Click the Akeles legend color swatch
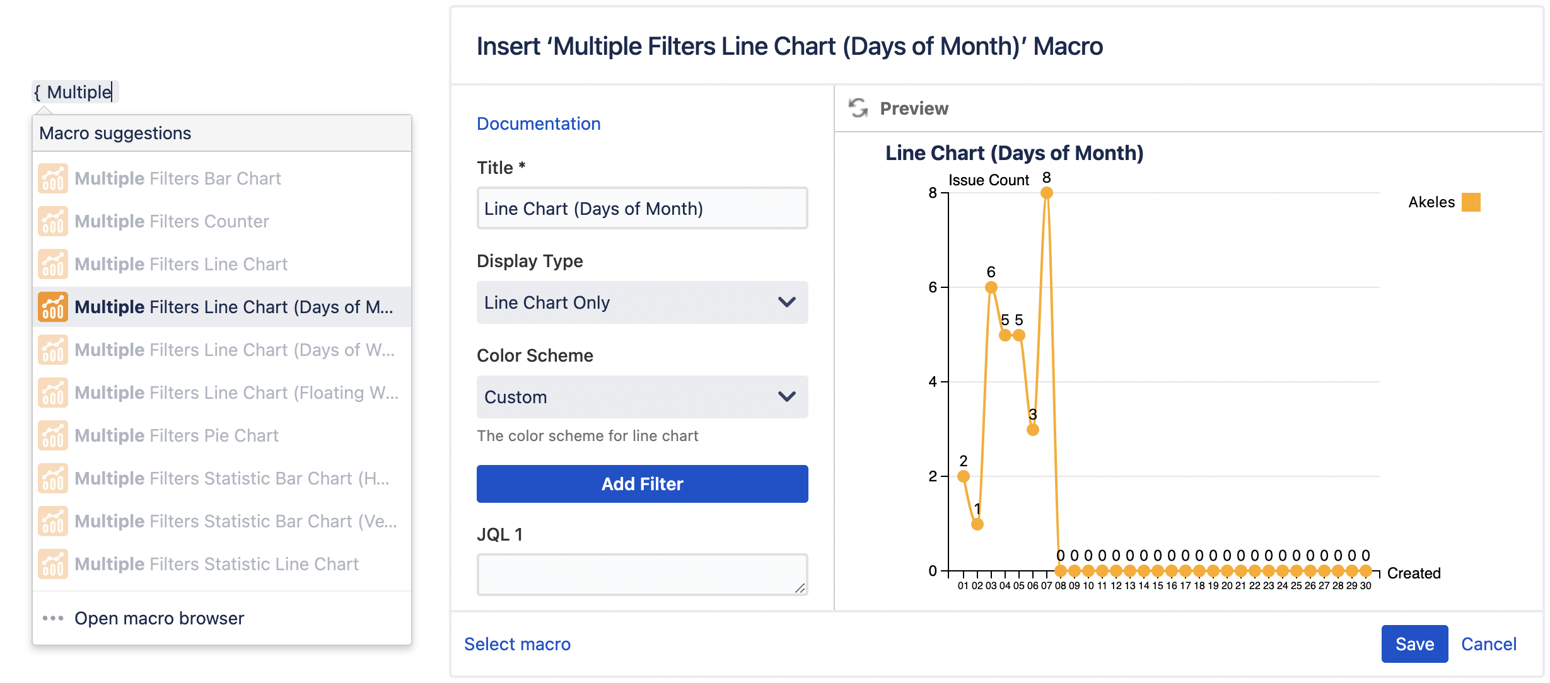The image size is (1550, 683). (x=1471, y=202)
